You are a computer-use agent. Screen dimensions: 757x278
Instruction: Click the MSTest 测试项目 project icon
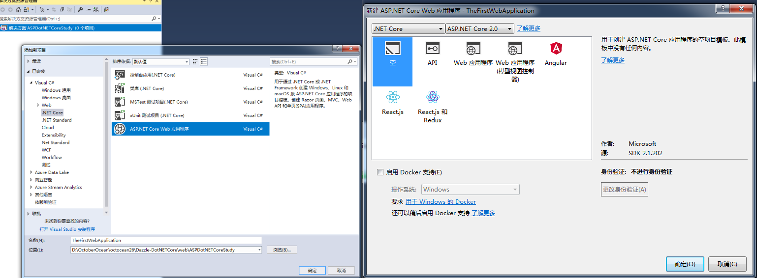click(x=120, y=102)
